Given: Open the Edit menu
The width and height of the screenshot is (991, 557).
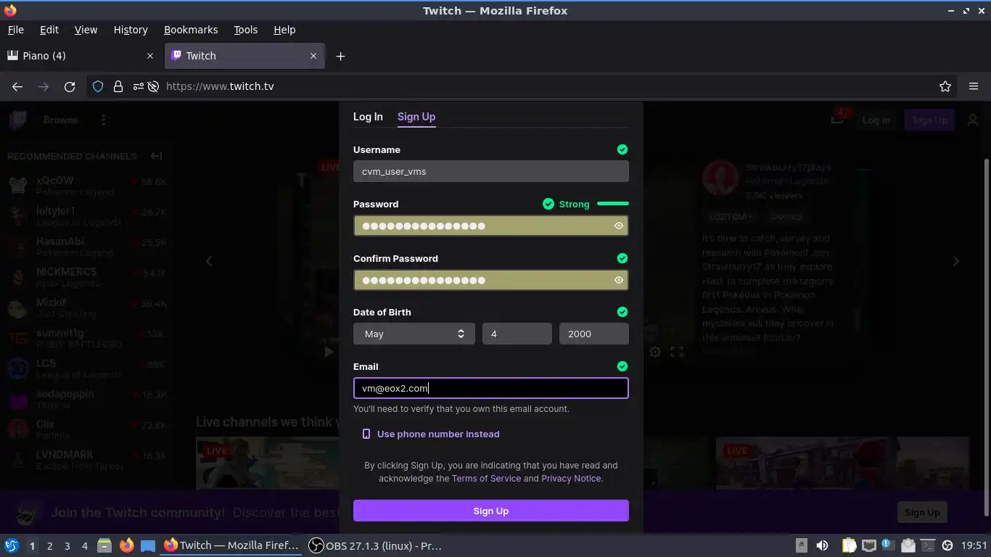Looking at the screenshot, I should pyautogui.click(x=49, y=30).
